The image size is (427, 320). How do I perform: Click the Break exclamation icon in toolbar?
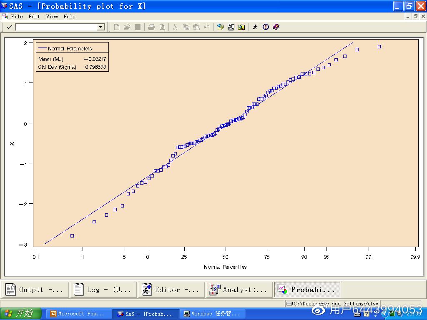click(266, 27)
